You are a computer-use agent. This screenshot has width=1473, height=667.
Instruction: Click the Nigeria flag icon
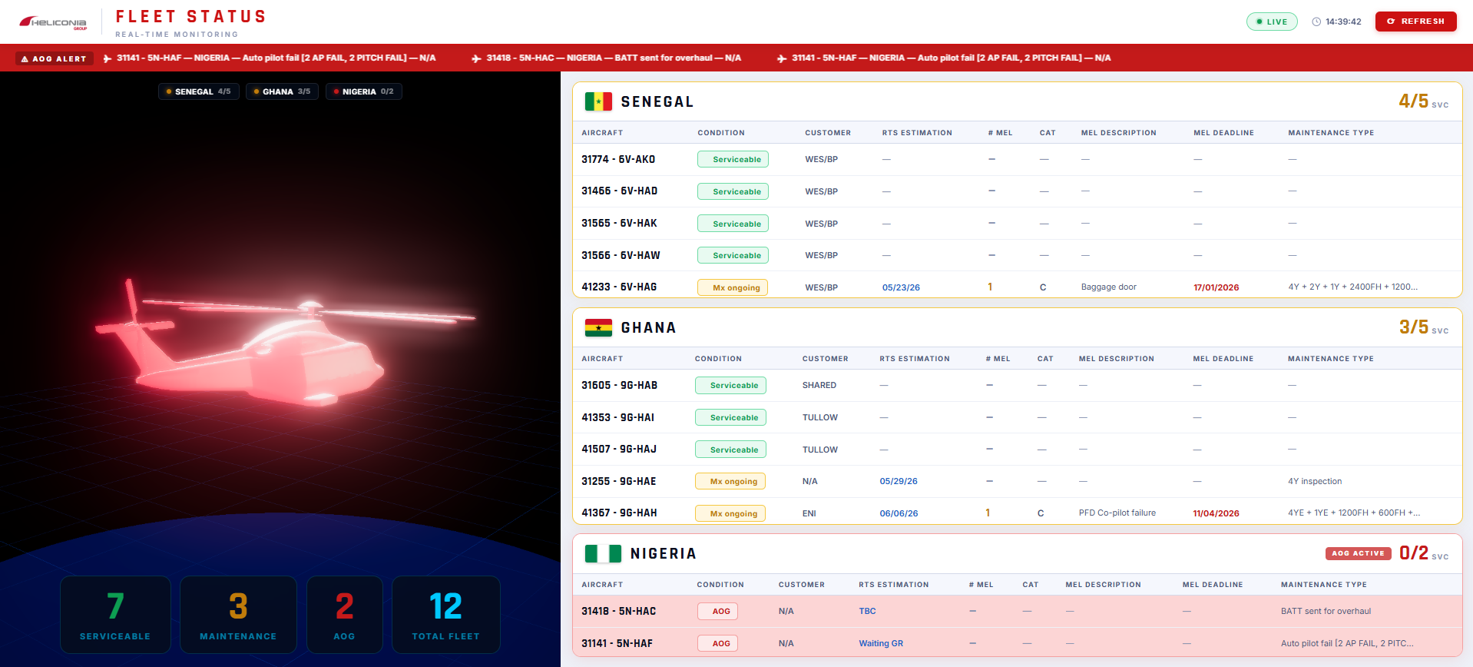[603, 553]
